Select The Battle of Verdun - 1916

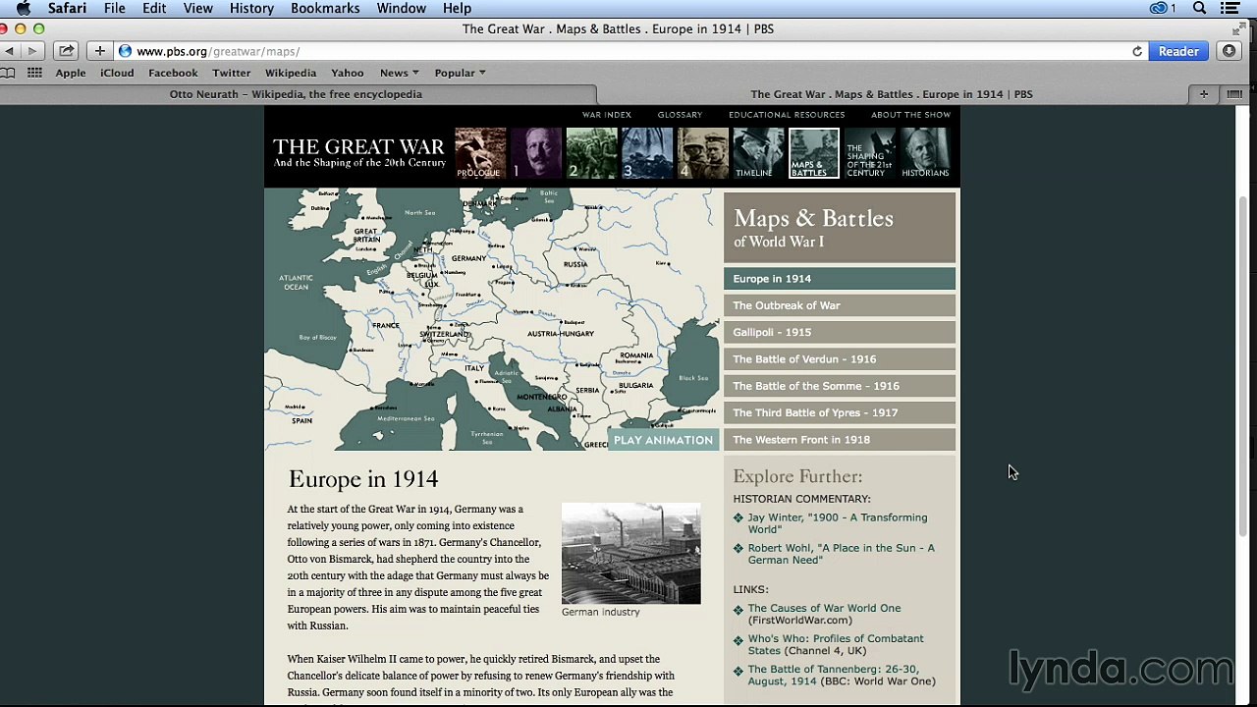pos(840,359)
